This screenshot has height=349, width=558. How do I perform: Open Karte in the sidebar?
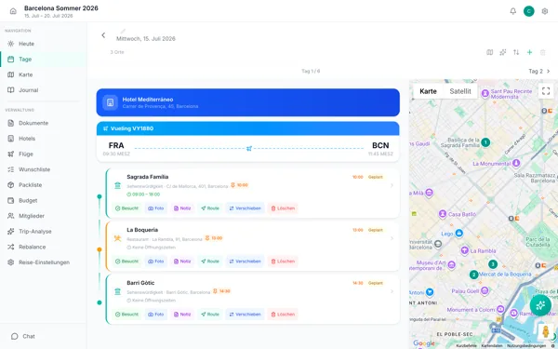(43, 74)
